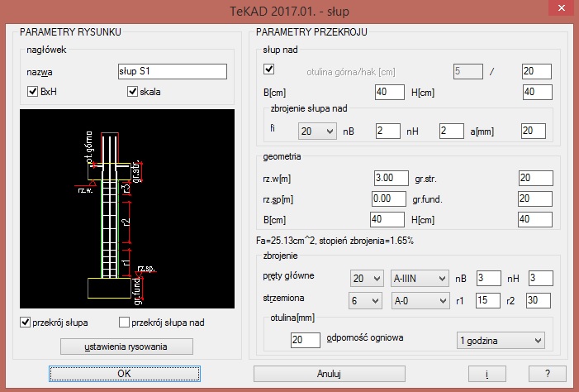Click the H[cm] field in słup nad
This screenshot has width=579, height=392.
[x=538, y=92]
